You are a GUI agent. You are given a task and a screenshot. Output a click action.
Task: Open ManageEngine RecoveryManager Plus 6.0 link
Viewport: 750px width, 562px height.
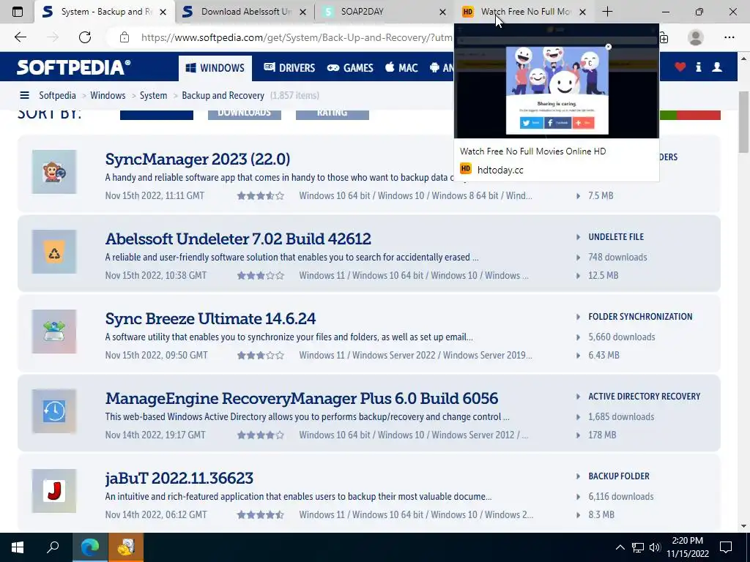tap(302, 399)
